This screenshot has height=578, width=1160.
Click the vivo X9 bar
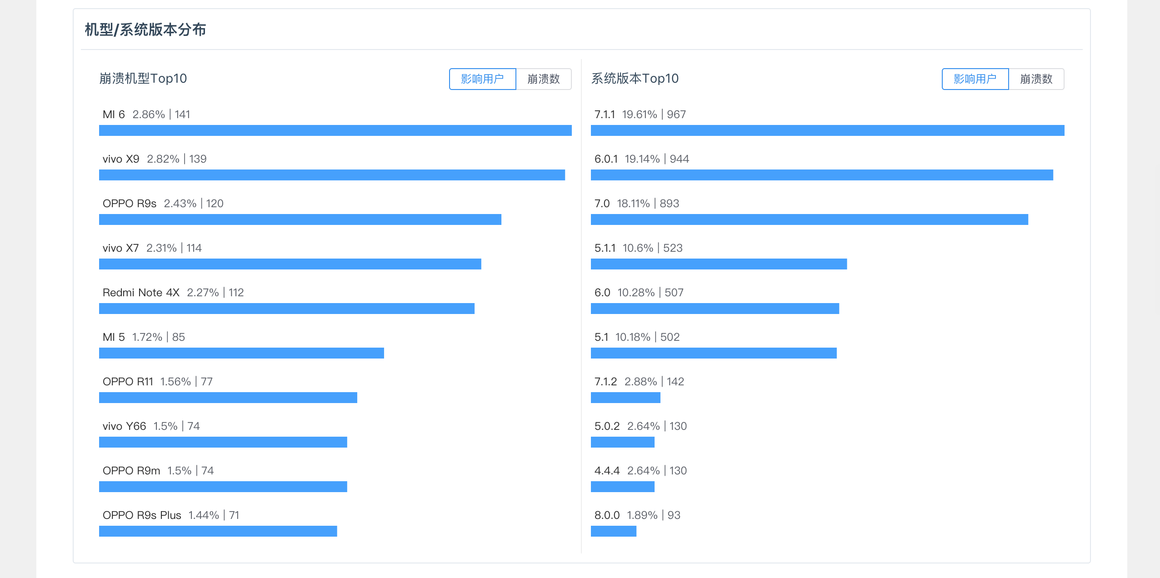[x=332, y=175]
